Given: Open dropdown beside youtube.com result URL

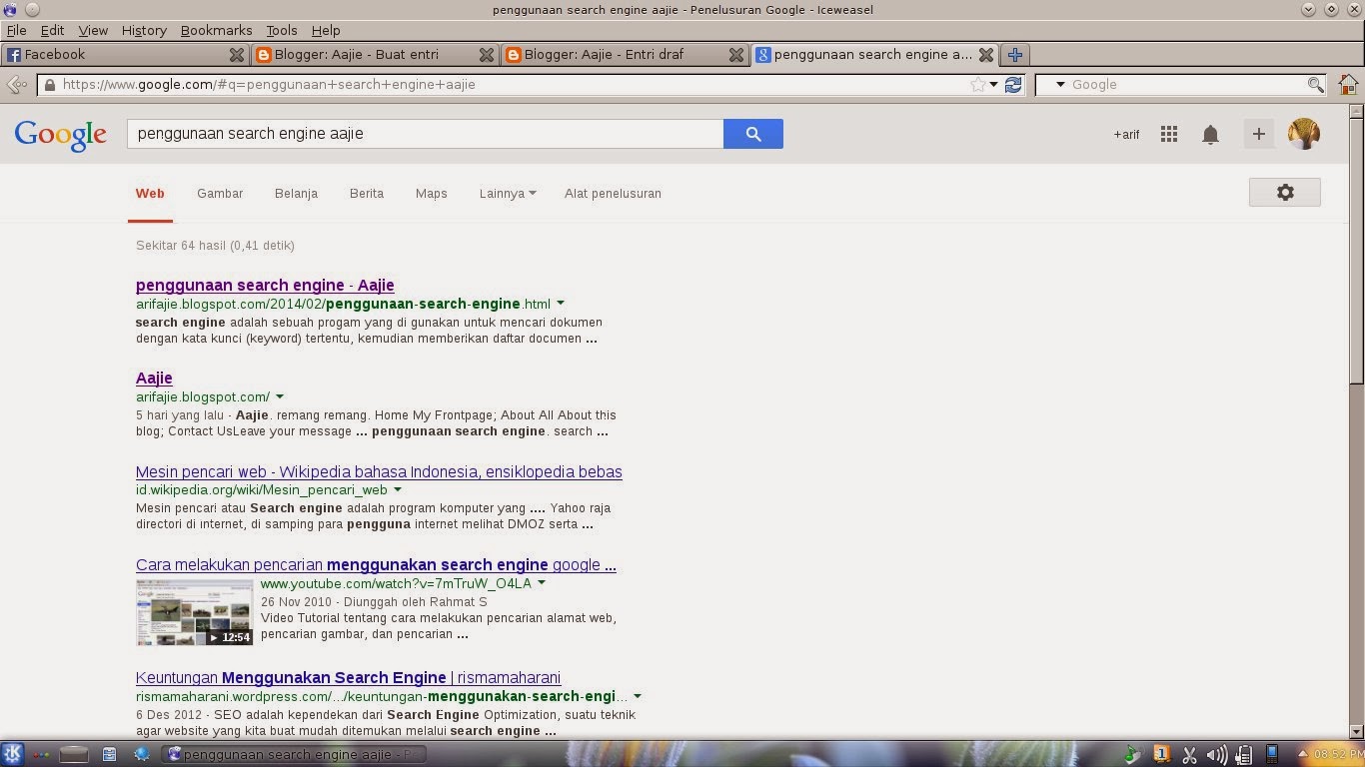Looking at the screenshot, I should click(x=542, y=583).
